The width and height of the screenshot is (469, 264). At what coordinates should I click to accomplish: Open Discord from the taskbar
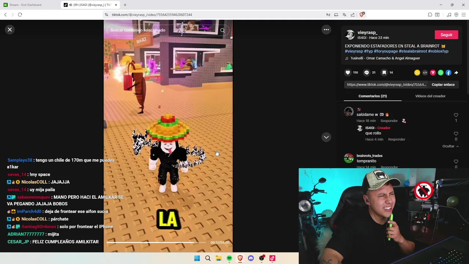pos(251,258)
